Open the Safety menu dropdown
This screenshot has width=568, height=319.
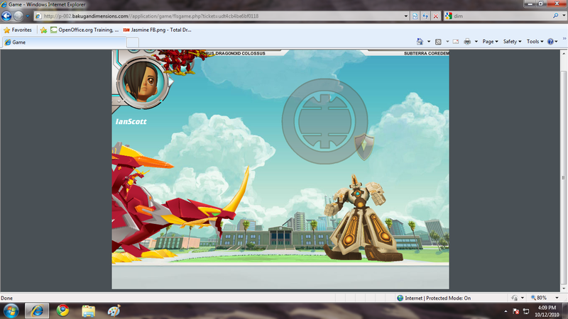[x=511, y=42]
